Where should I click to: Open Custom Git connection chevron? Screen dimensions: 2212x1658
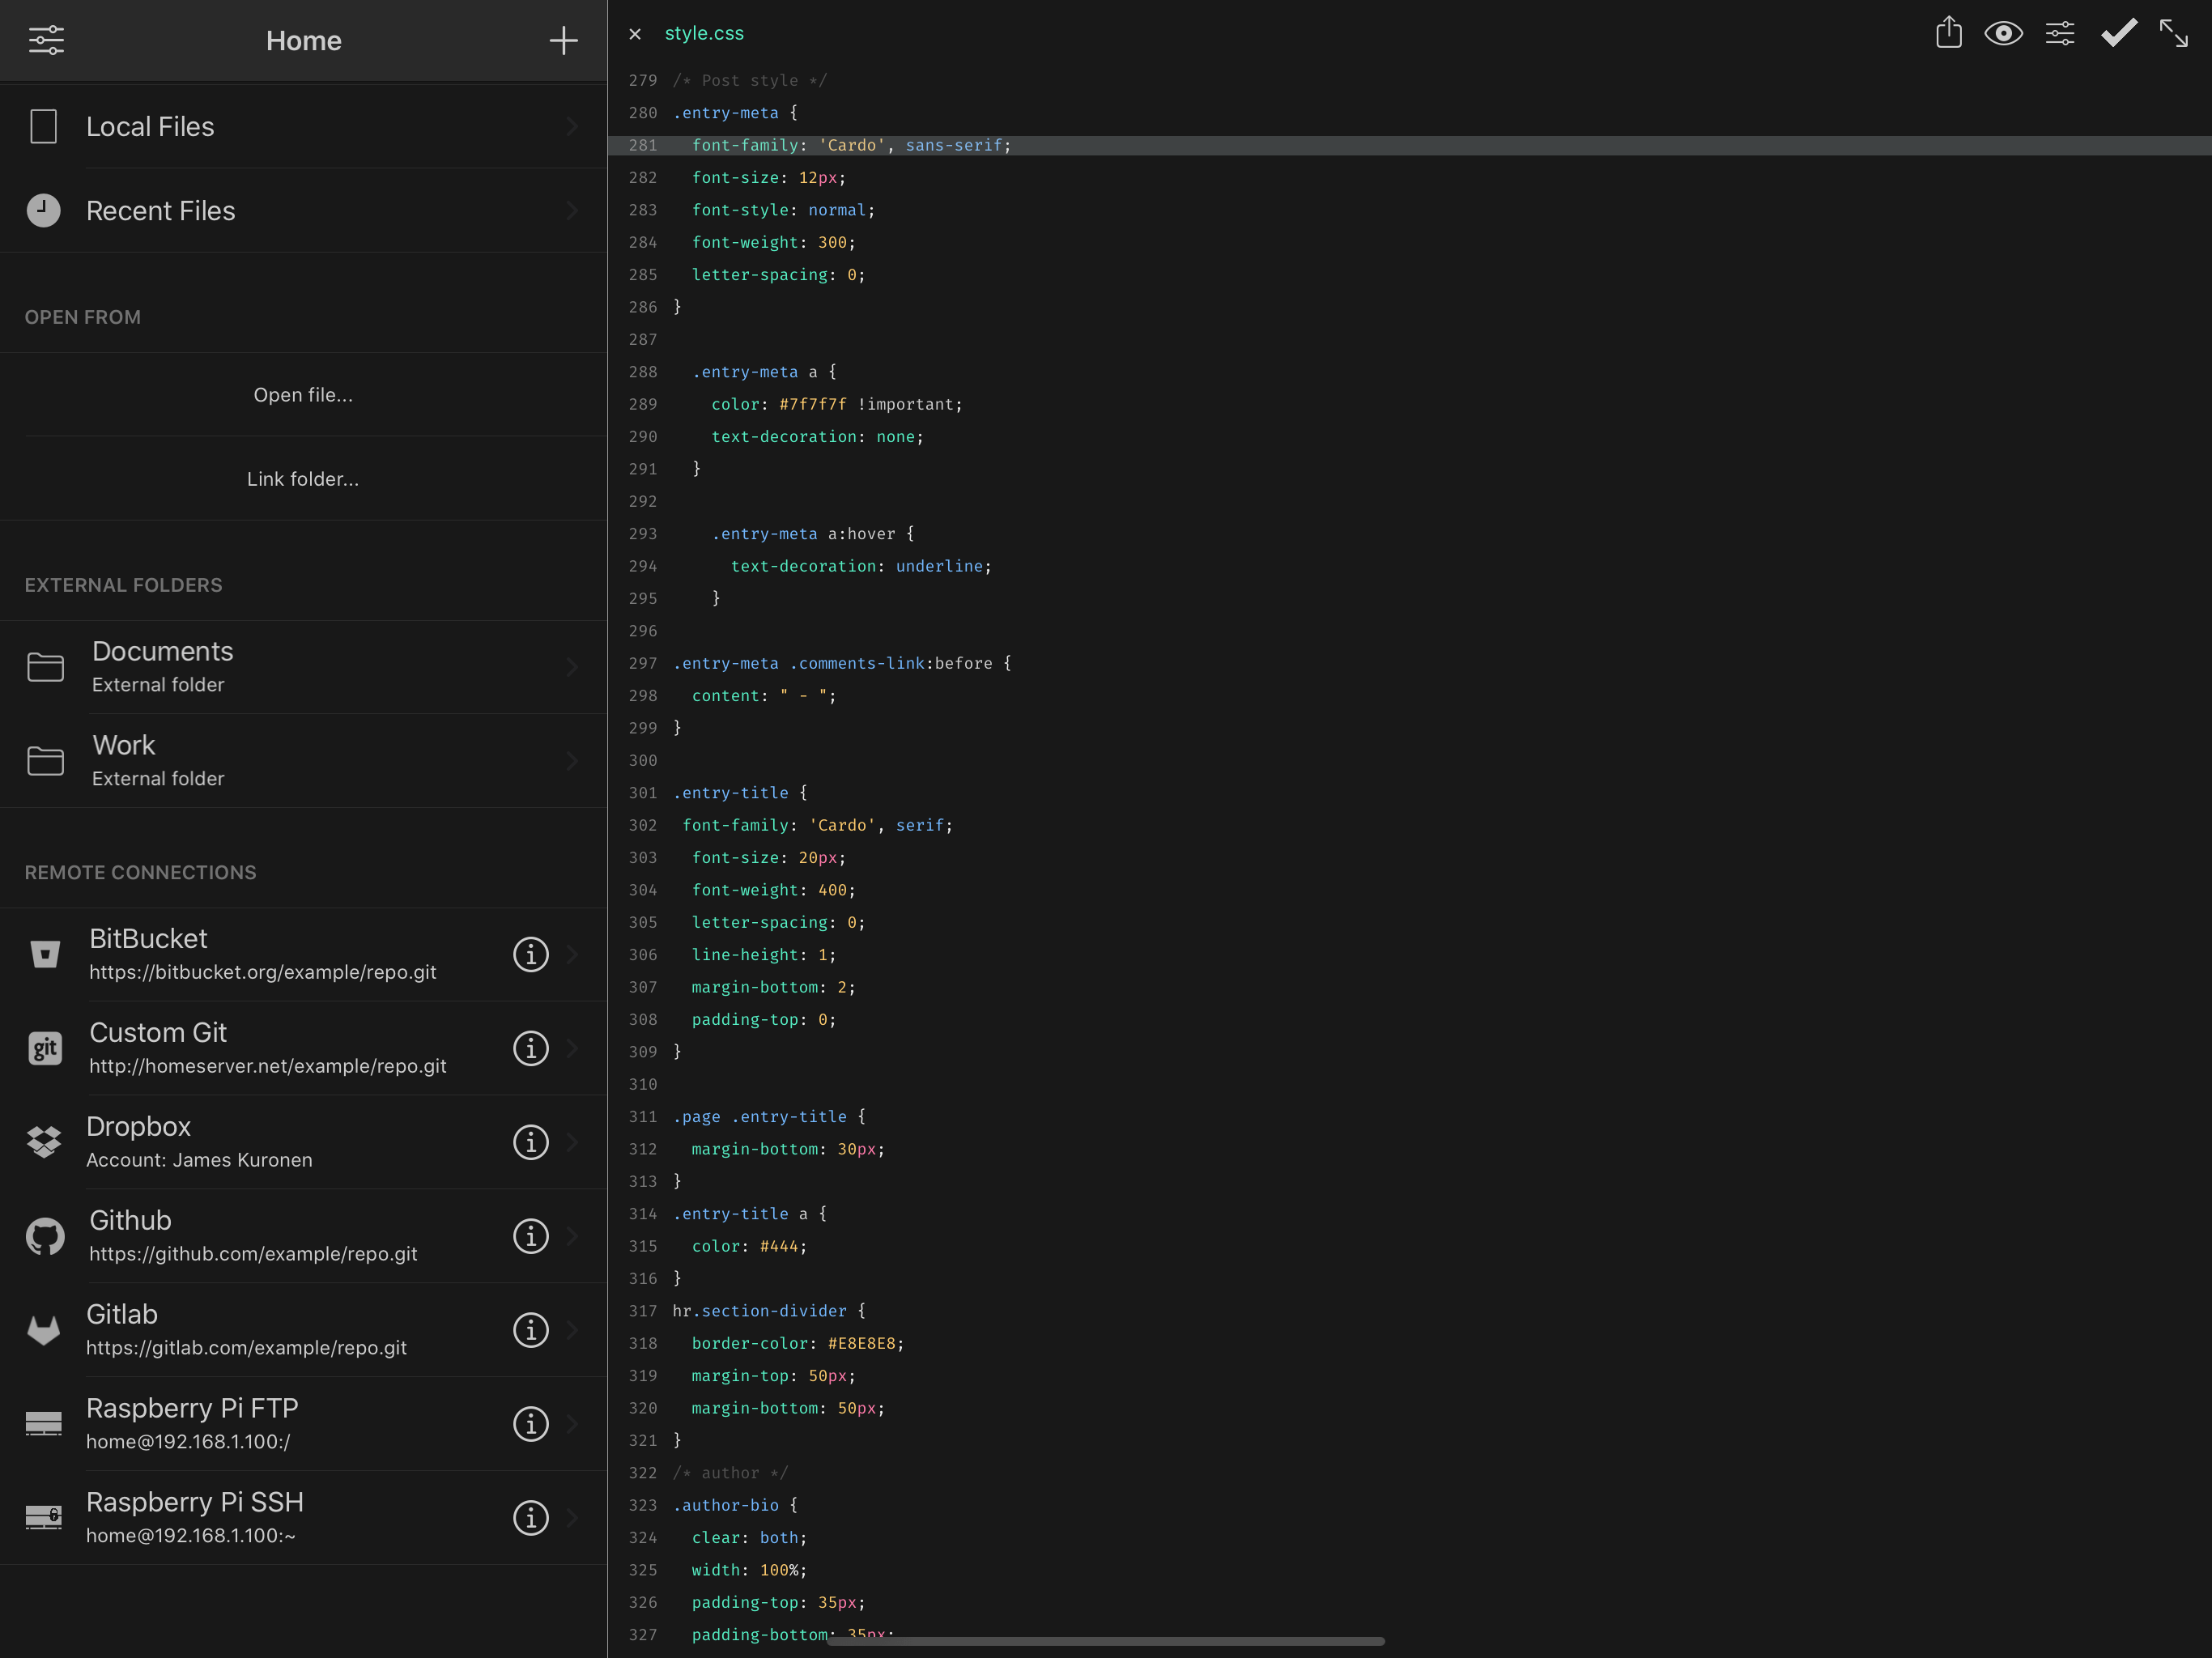click(573, 1048)
